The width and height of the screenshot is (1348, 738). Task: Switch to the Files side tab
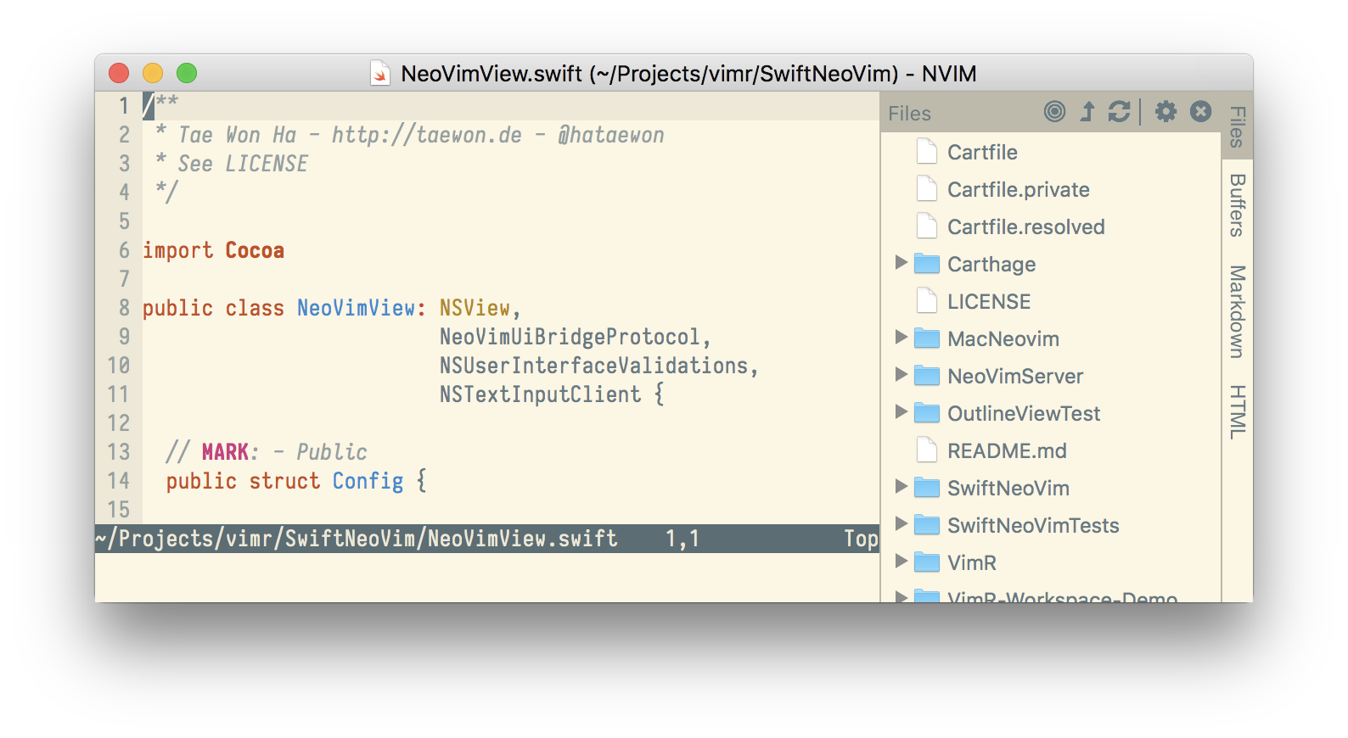pyautogui.click(x=1238, y=126)
